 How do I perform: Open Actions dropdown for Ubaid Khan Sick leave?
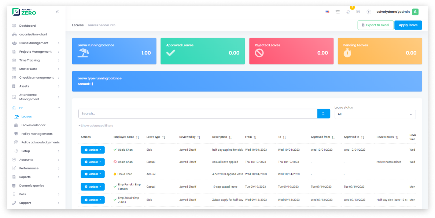pos(93,150)
